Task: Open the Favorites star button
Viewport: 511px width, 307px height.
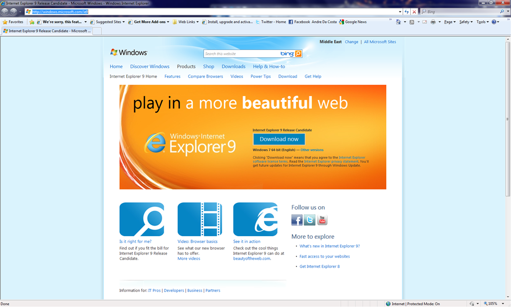Action: pyautogui.click(x=13, y=22)
